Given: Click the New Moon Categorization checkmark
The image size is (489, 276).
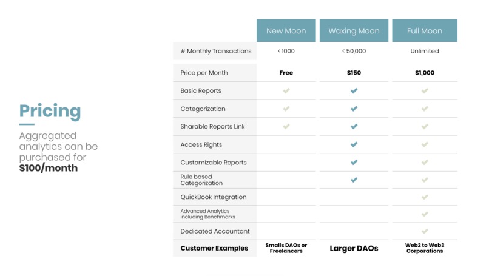Looking at the screenshot, I should point(286,109).
